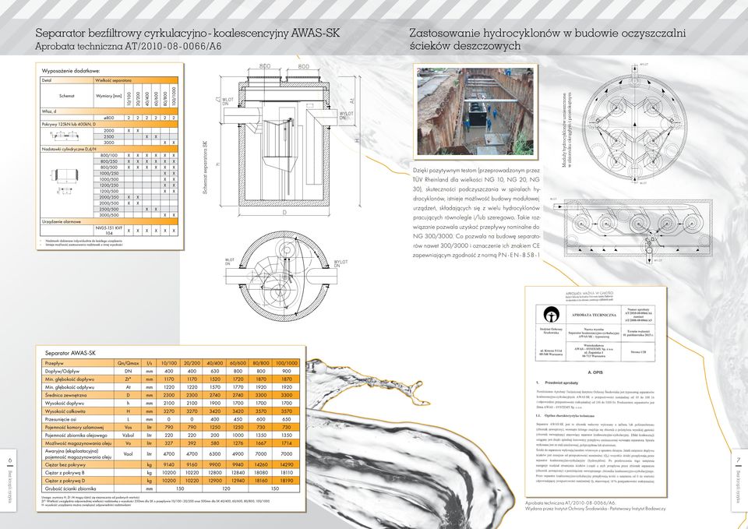Click the "Urządzenie alarmowe" section row
The height and width of the screenshot is (529, 748).
(x=109, y=222)
